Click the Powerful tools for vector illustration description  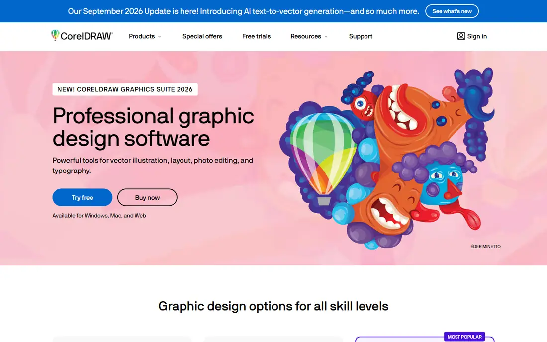[153, 165]
